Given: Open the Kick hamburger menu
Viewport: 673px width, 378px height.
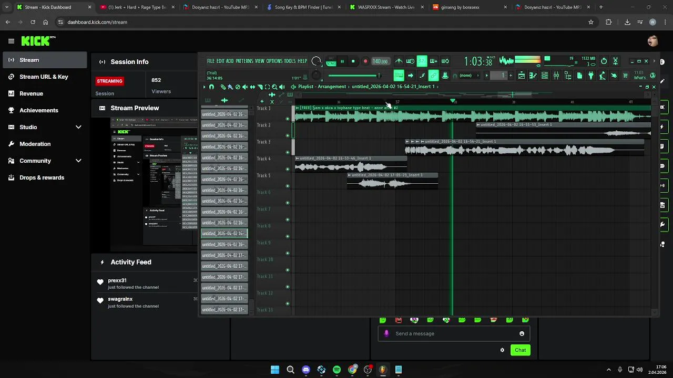Looking at the screenshot, I should [x=11, y=41].
